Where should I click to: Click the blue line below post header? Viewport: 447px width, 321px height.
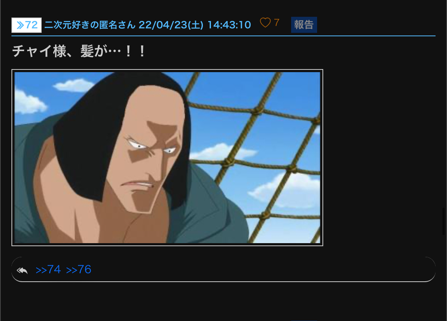click(223, 36)
